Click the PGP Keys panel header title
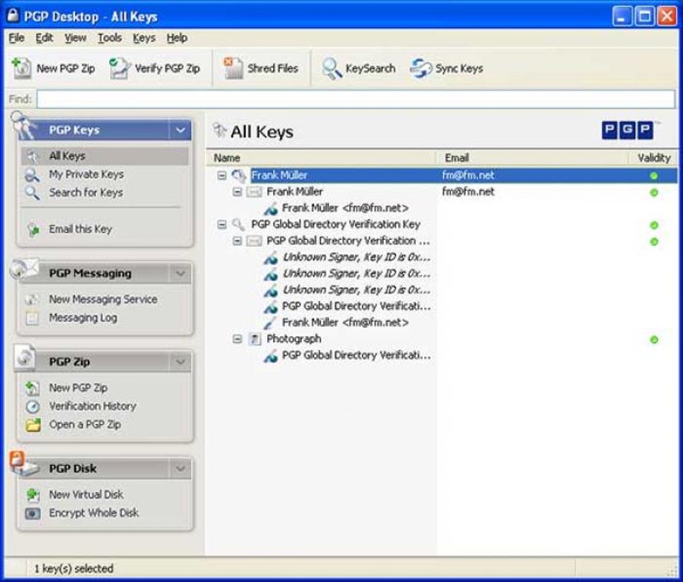The image size is (683, 582). tap(74, 130)
